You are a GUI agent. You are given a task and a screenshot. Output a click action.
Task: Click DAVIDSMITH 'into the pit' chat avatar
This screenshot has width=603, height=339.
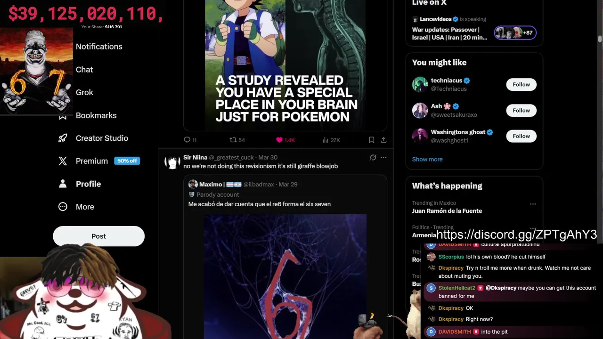coord(431,332)
